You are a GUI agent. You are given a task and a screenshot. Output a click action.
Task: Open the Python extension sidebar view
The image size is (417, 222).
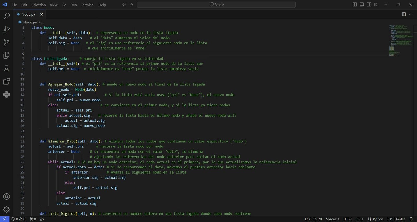click(x=6, y=94)
